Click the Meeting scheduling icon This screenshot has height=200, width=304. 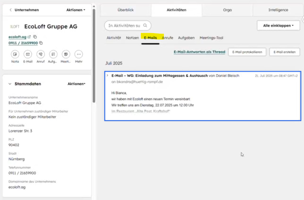click(x=66, y=54)
